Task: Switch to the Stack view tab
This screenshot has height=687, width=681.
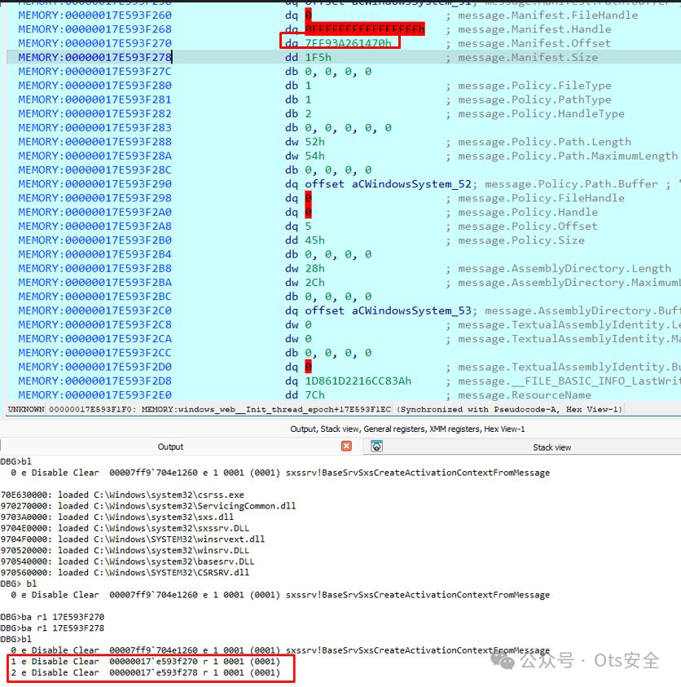Action: click(551, 447)
